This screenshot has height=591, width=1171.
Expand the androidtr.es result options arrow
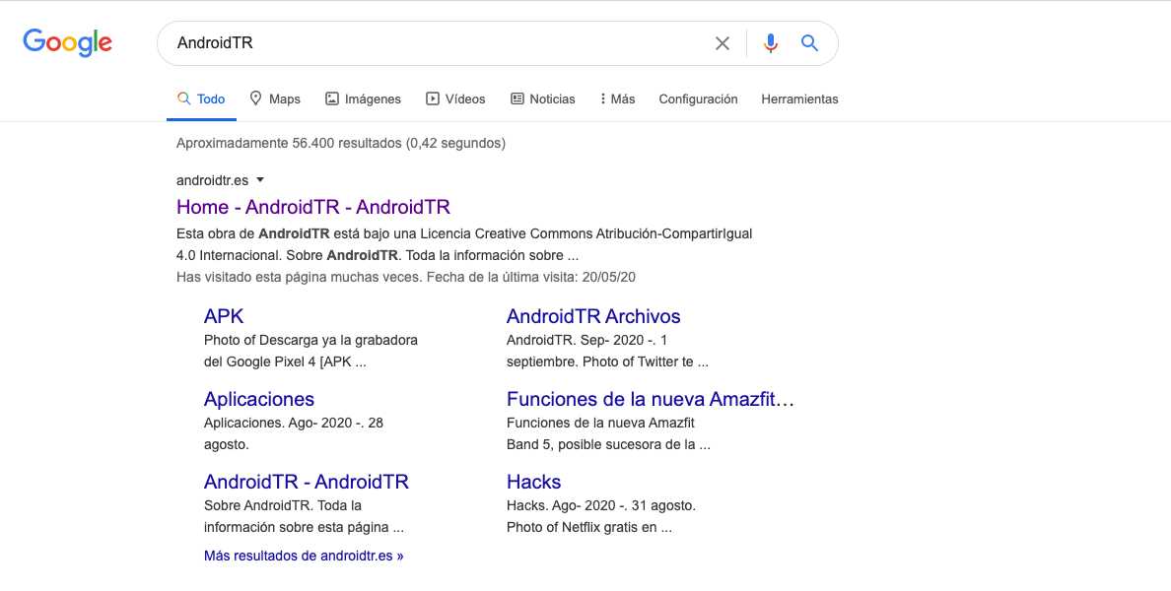click(x=260, y=180)
